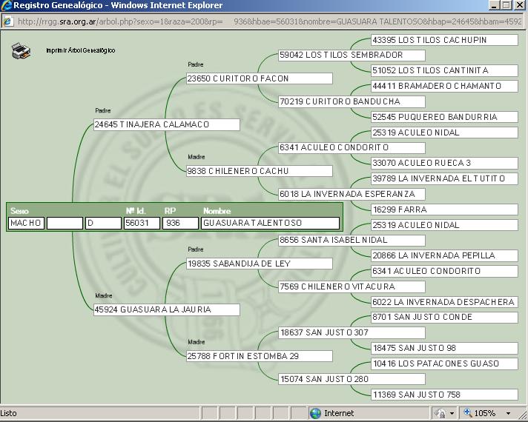
Task: Click the Internet Explorer logo in title bar
Action: tap(7, 6)
